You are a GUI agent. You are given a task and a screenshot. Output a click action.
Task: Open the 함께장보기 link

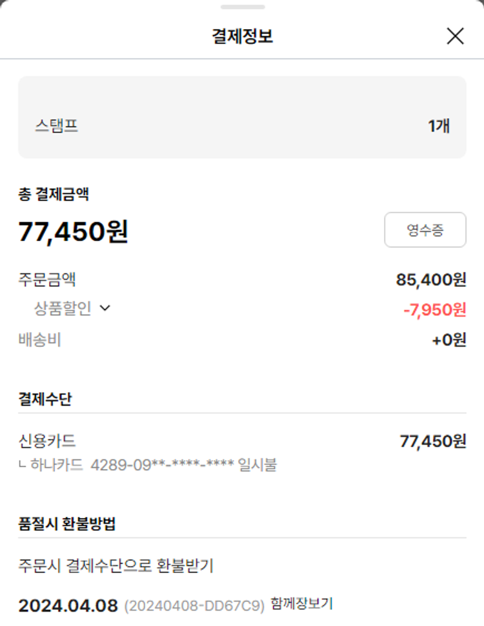302,604
